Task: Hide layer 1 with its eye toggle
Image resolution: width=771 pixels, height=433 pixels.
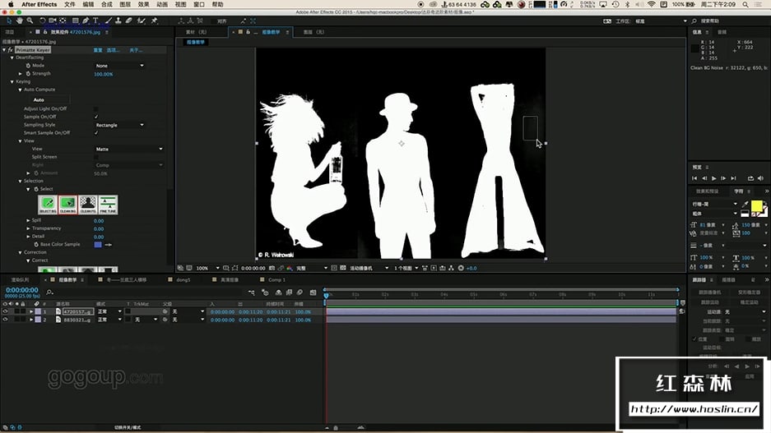Action: click(x=6, y=311)
